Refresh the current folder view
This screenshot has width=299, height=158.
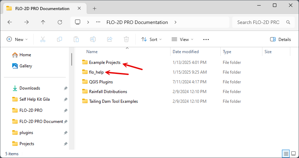60,22
